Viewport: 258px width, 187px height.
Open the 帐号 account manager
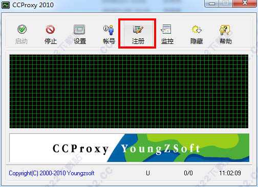click(x=109, y=34)
